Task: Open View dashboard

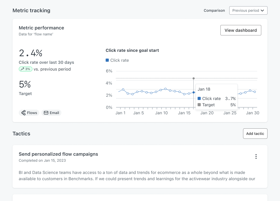Action: [241, 30]
